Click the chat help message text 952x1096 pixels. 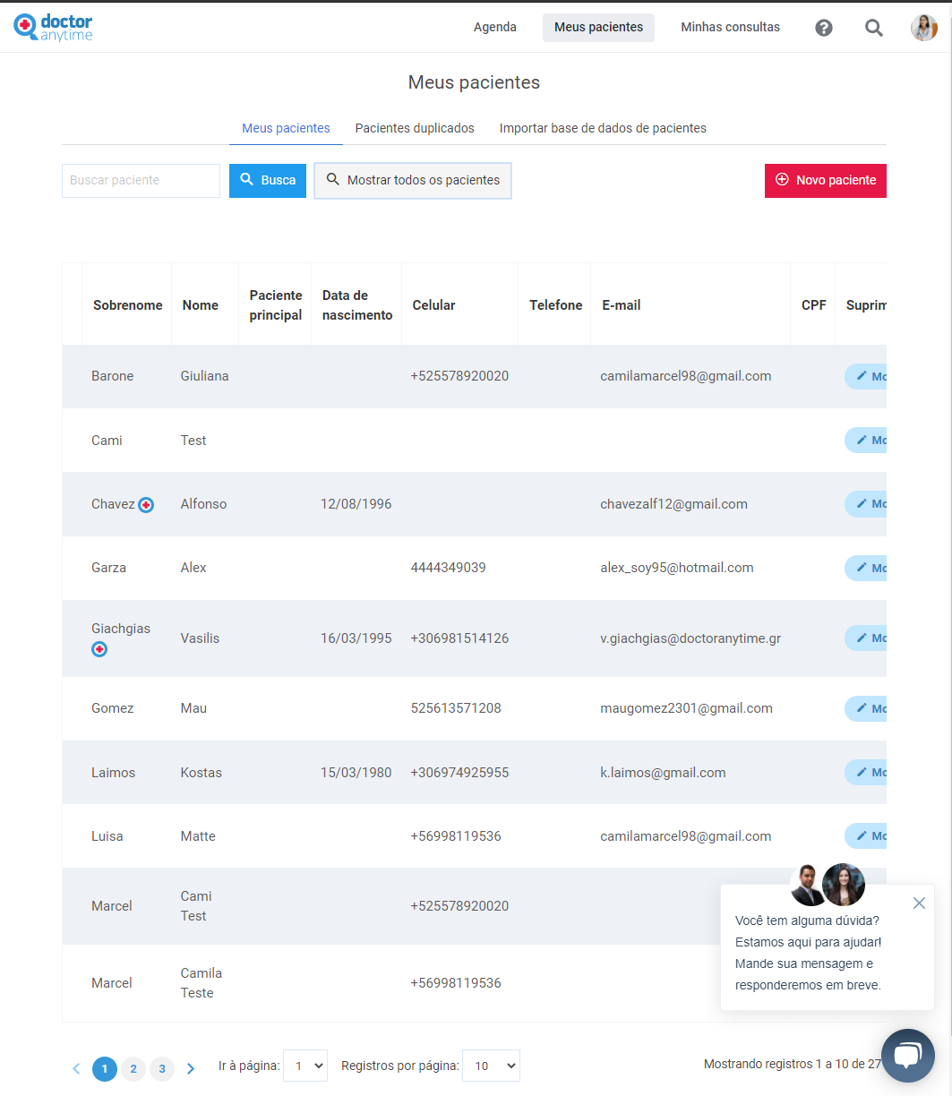coord(809,953)
